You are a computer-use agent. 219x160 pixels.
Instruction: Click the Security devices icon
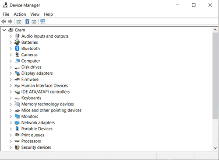[17, 147]
